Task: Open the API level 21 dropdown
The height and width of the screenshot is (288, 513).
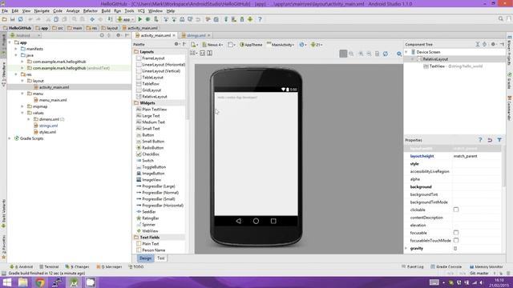Action: [x=317, y=45]
